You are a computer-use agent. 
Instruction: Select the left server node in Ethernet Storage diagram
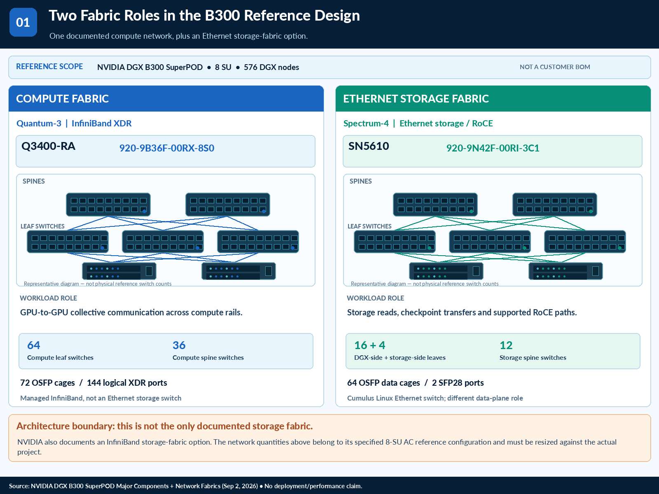(x=446, y=271)
